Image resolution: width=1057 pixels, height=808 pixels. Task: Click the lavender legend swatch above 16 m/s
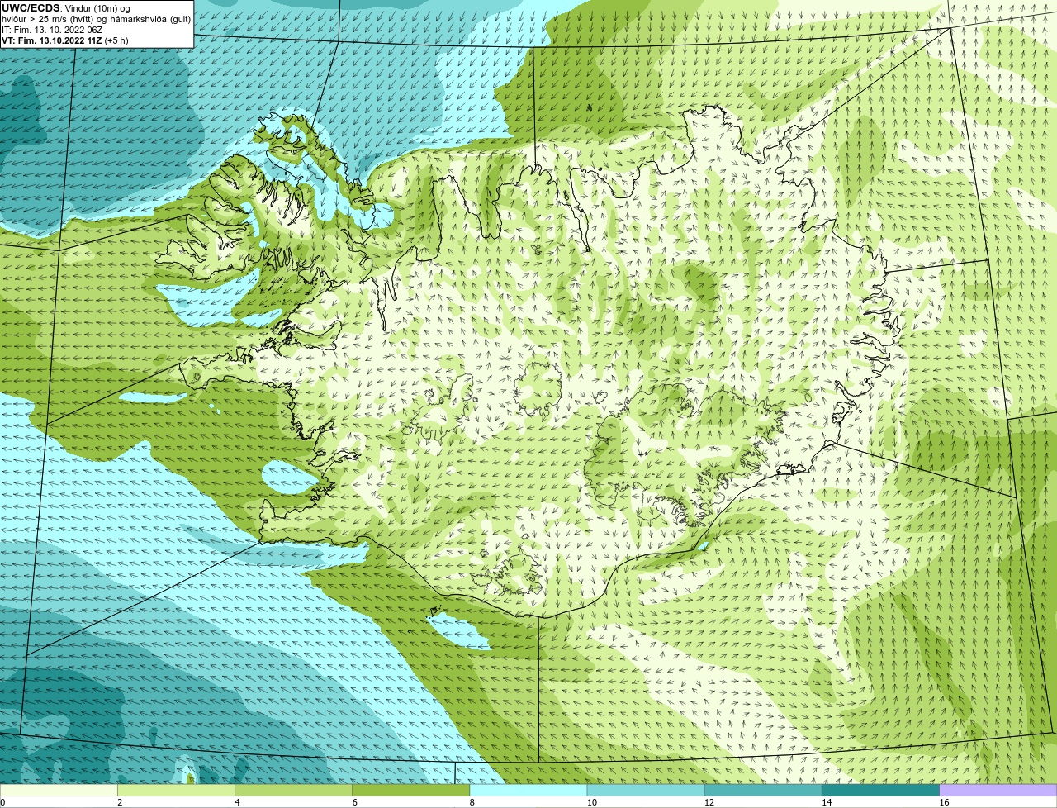[x=998, y=791]
